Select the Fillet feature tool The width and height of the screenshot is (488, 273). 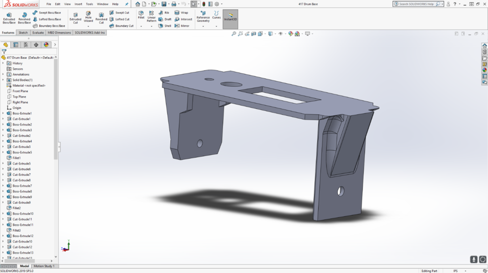click(141, 15)
